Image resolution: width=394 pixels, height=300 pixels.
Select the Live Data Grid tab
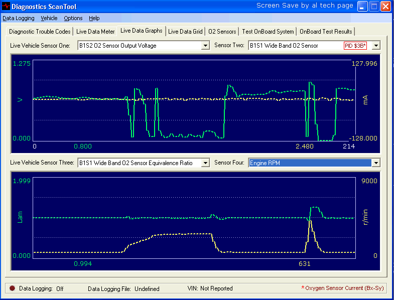185,32
